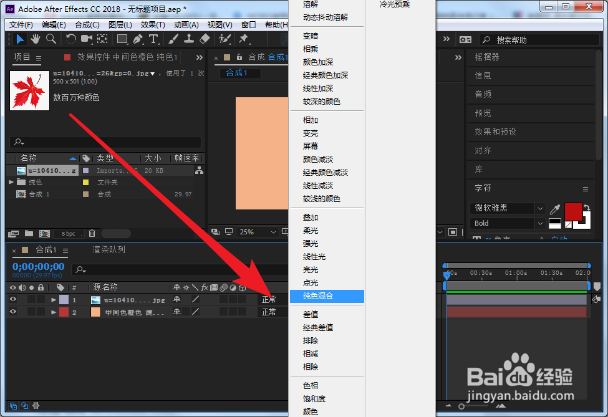Select the Pen tool
Image resolution: width=608 pixels, height=417 pixels.
click(x=138, y=39)
